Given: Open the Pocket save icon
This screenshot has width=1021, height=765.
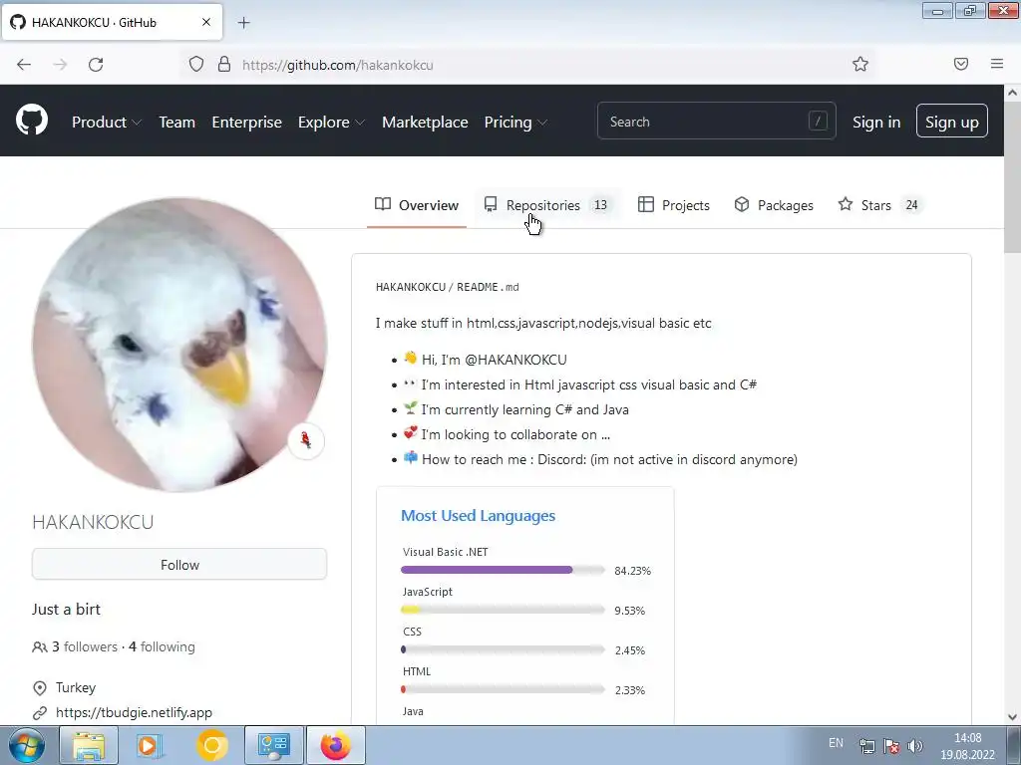Looking at the screenshot, I should [x=961, y=64].
